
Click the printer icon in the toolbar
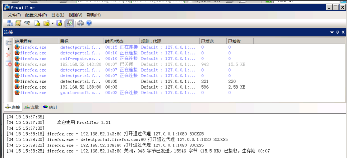[80, 23]
